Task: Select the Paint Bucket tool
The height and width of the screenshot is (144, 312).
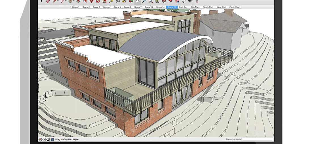Action: [124, 1]
